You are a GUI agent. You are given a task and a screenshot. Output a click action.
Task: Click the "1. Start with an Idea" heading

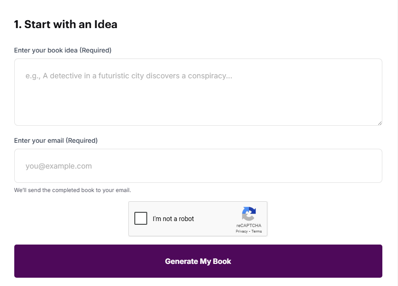[66, 24]
